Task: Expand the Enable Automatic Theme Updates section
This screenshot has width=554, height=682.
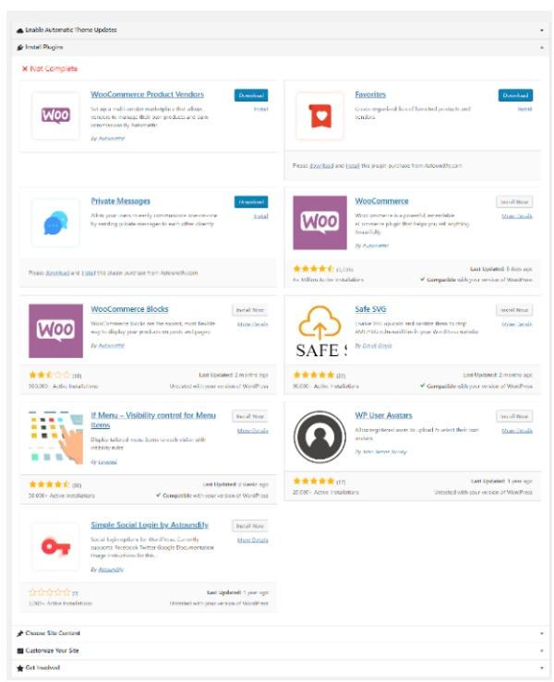Action: [277, 30]
